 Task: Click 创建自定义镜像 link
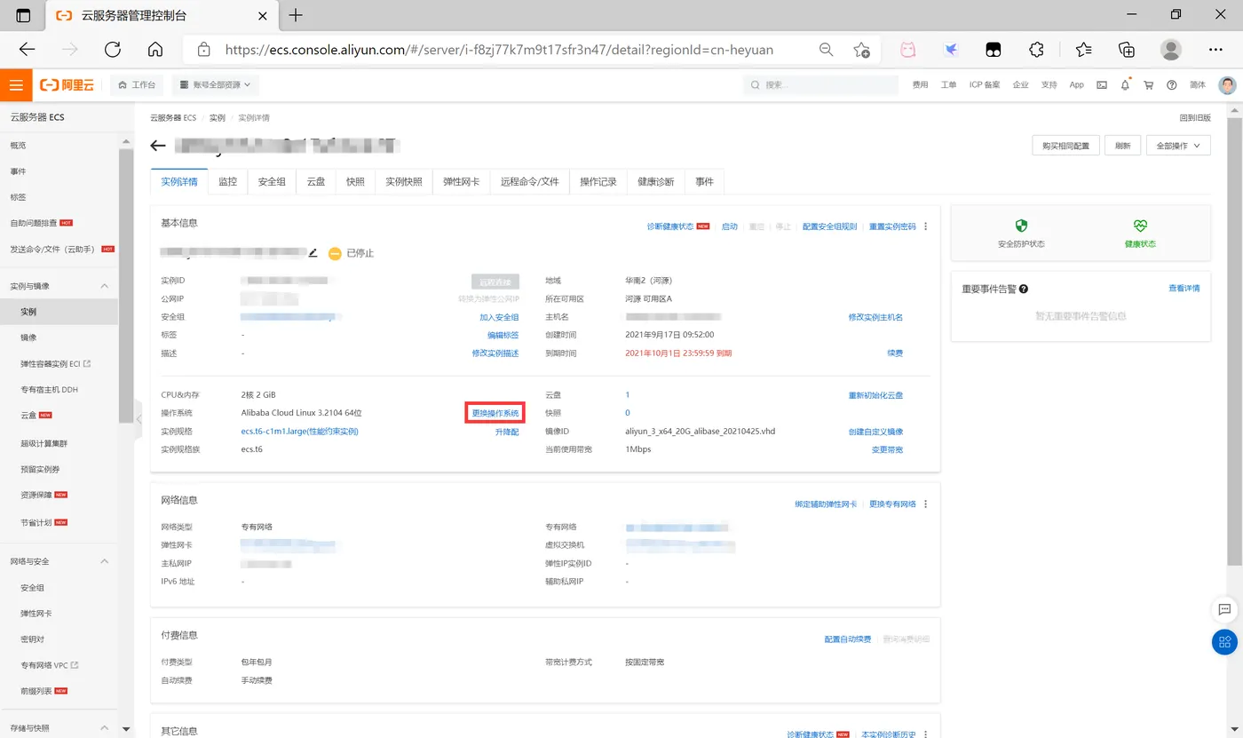[x=875, y=432]
